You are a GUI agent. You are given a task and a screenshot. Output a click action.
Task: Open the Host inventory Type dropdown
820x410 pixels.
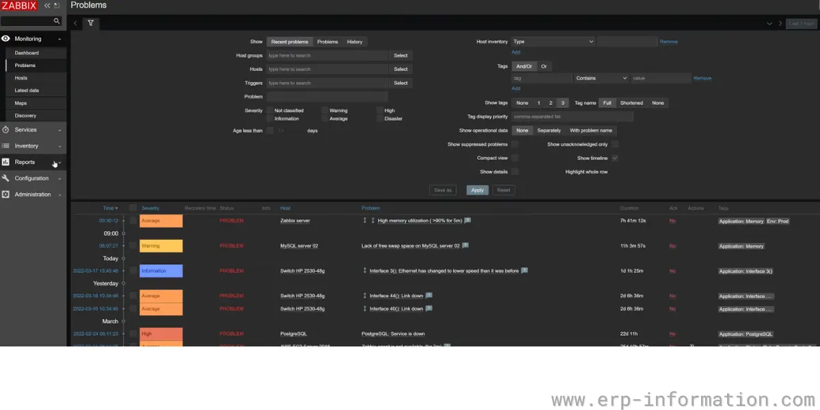[553, 42]
